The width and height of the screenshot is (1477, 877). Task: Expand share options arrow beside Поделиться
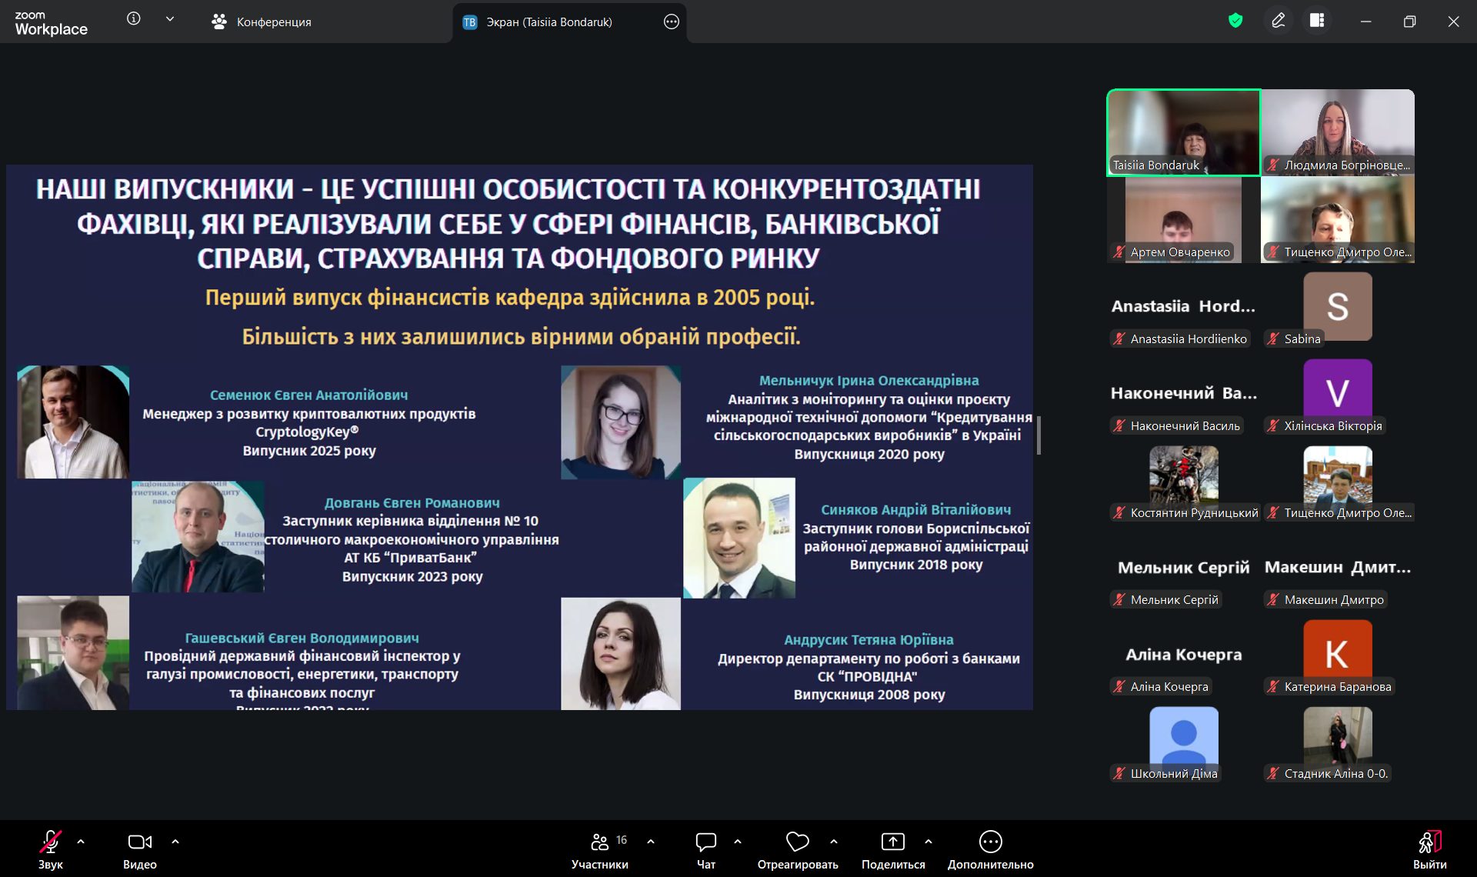point(929,842)
